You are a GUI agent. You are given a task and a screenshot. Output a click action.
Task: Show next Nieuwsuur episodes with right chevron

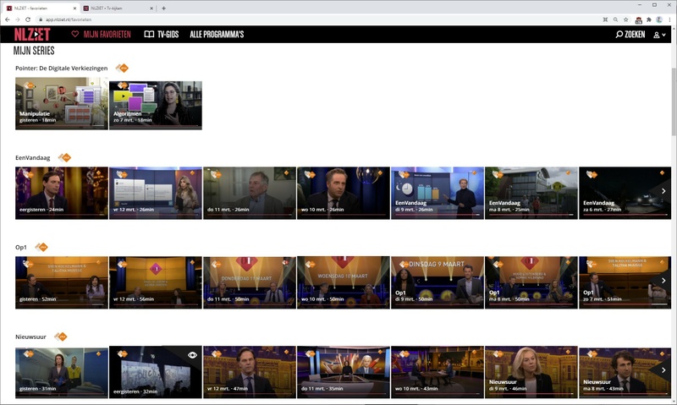(x=663, y=370)
